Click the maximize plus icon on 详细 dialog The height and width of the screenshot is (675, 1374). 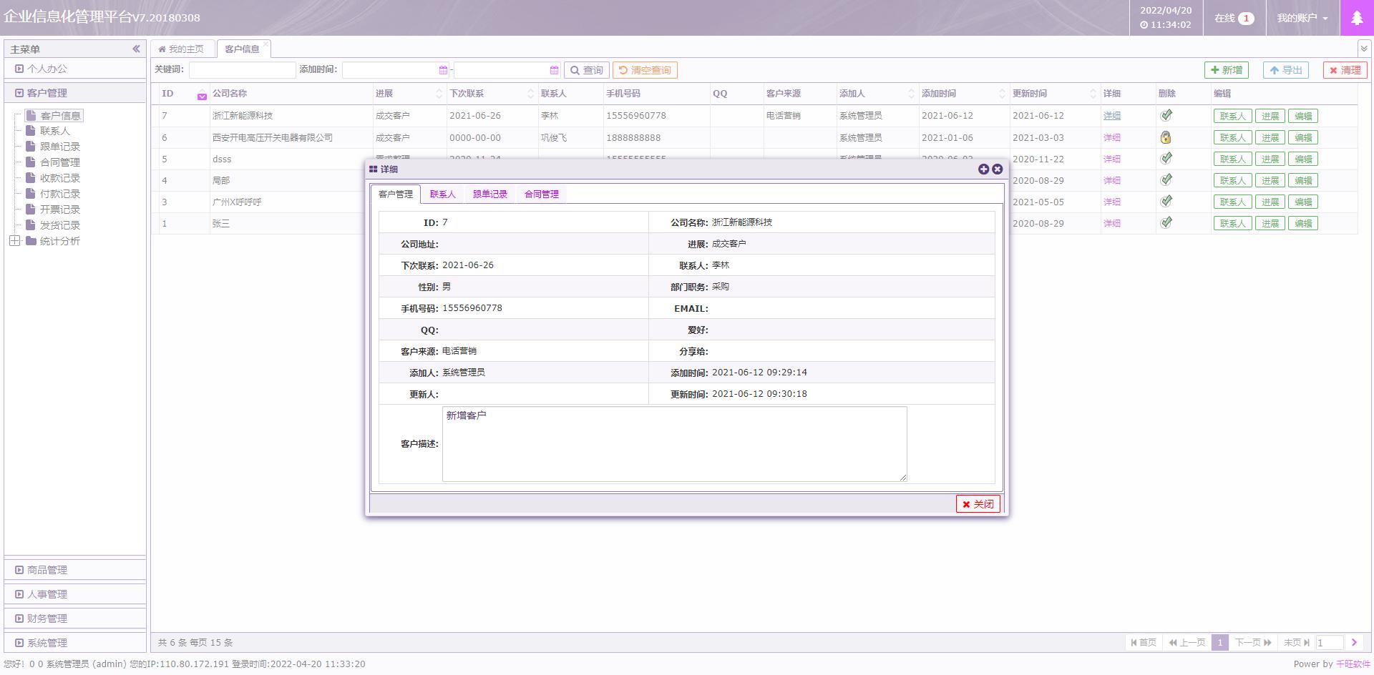click(x=983, y=169)
